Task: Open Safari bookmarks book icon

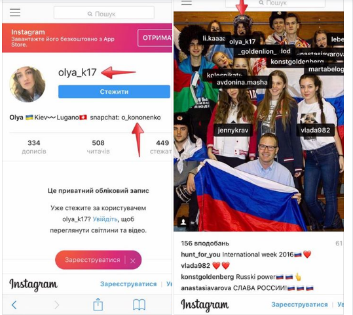Action: click(139, 305)
